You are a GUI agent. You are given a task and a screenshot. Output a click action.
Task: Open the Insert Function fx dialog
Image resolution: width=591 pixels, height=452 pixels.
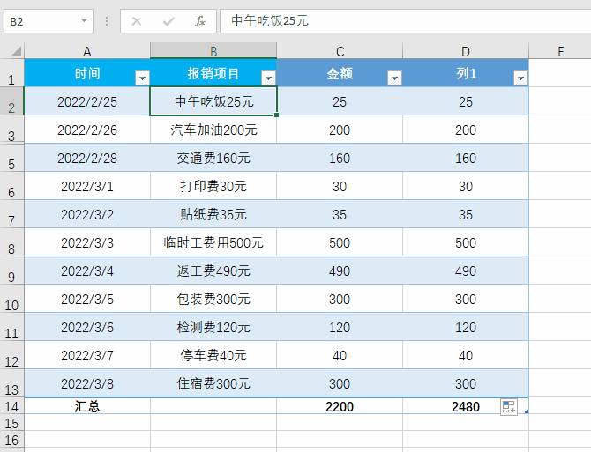pos(200,21)
